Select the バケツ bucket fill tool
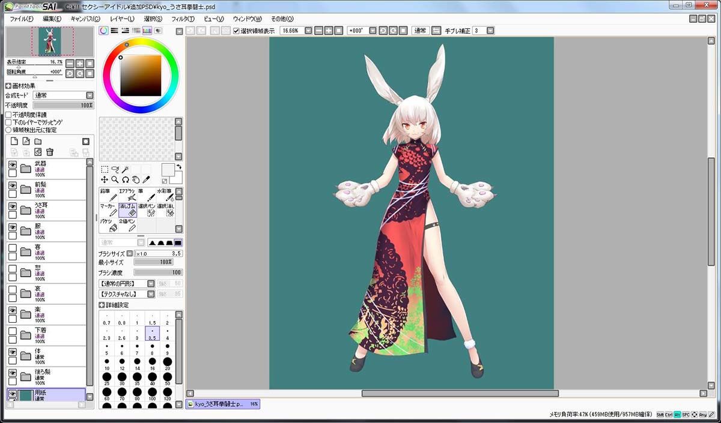The width and height of the screenshot is (721, 423). 109,225
